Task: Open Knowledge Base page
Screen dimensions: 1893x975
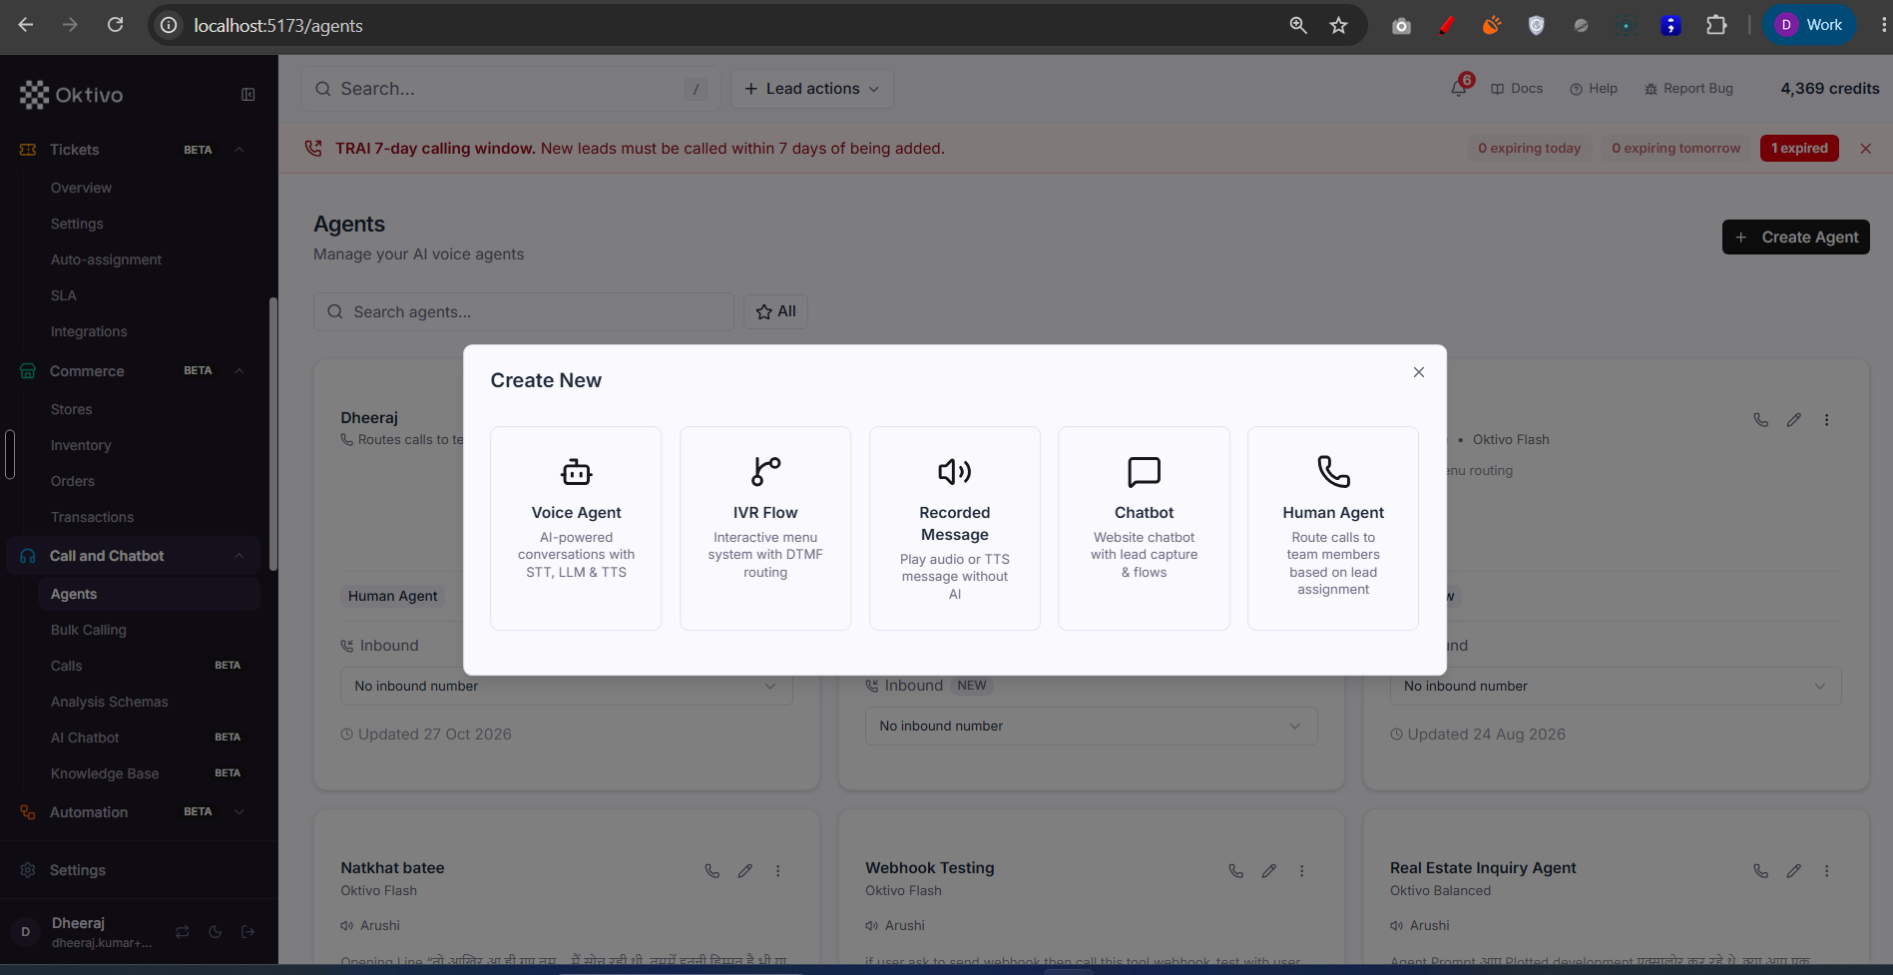Action: (x=105, y=773)
